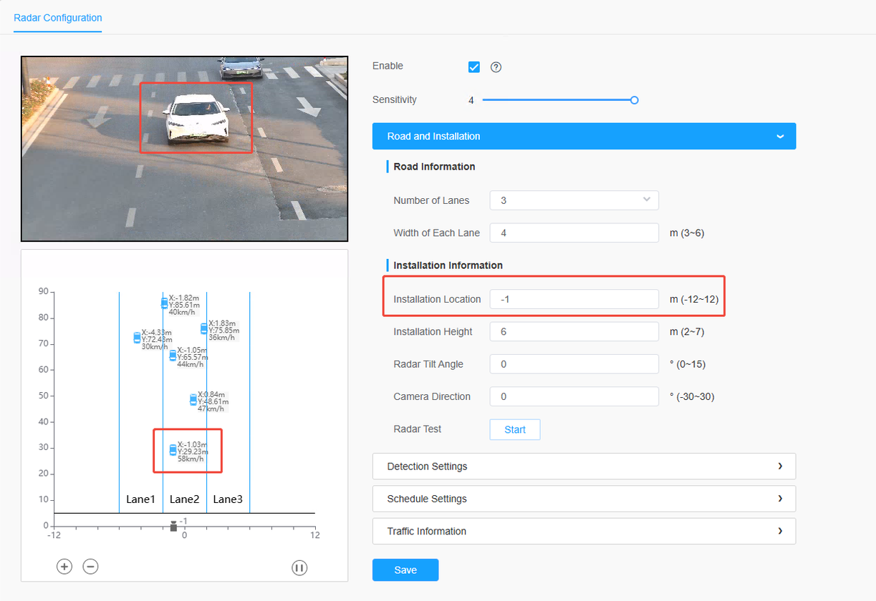Edit the Camera Direction field
The height and width of the screenshot is (601, 876).
coord(574,396)
